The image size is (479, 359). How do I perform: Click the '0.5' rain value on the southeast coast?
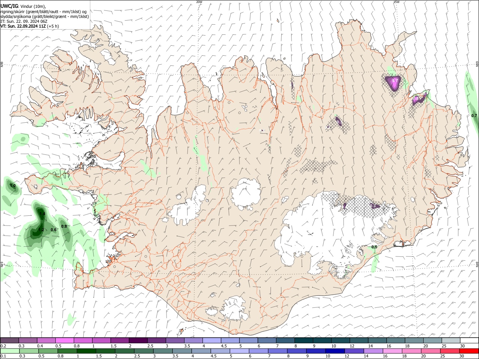374,247
